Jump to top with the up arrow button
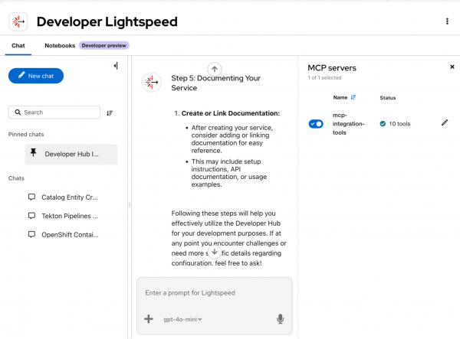Viewport: 460px width, 339px height. pos(215,69)
